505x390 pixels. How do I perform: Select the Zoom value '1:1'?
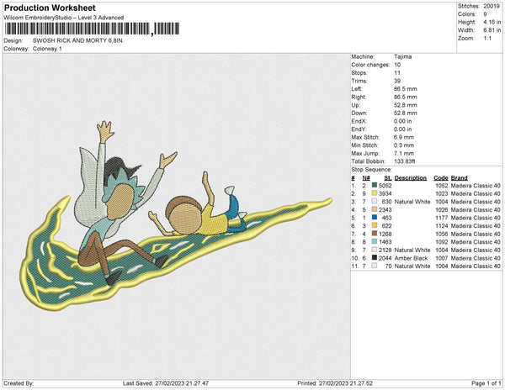coord(487,39)
